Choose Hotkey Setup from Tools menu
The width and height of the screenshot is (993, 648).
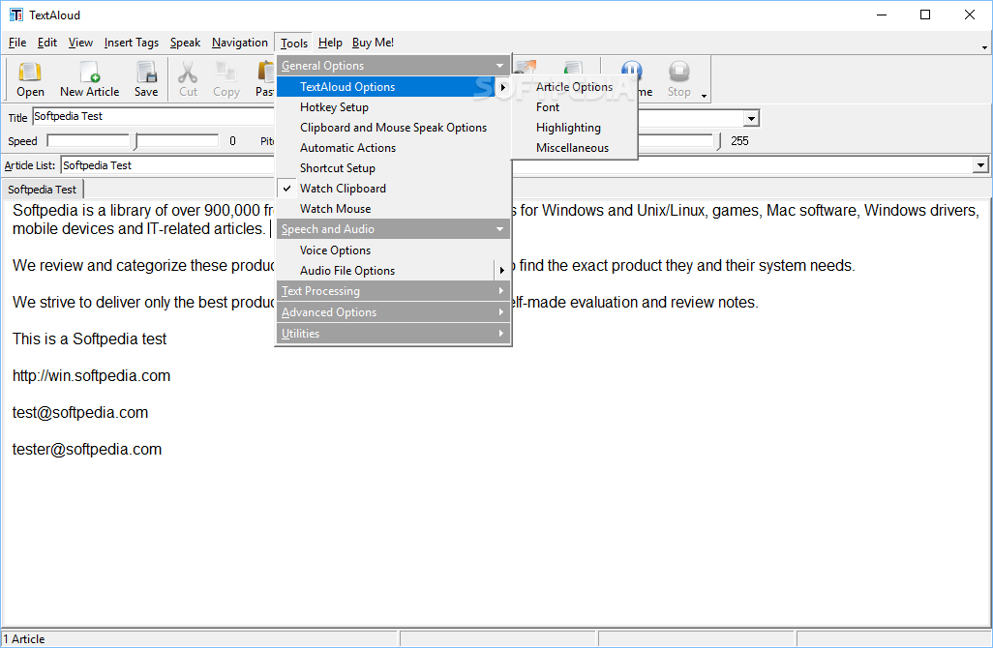tap(393, 107)
